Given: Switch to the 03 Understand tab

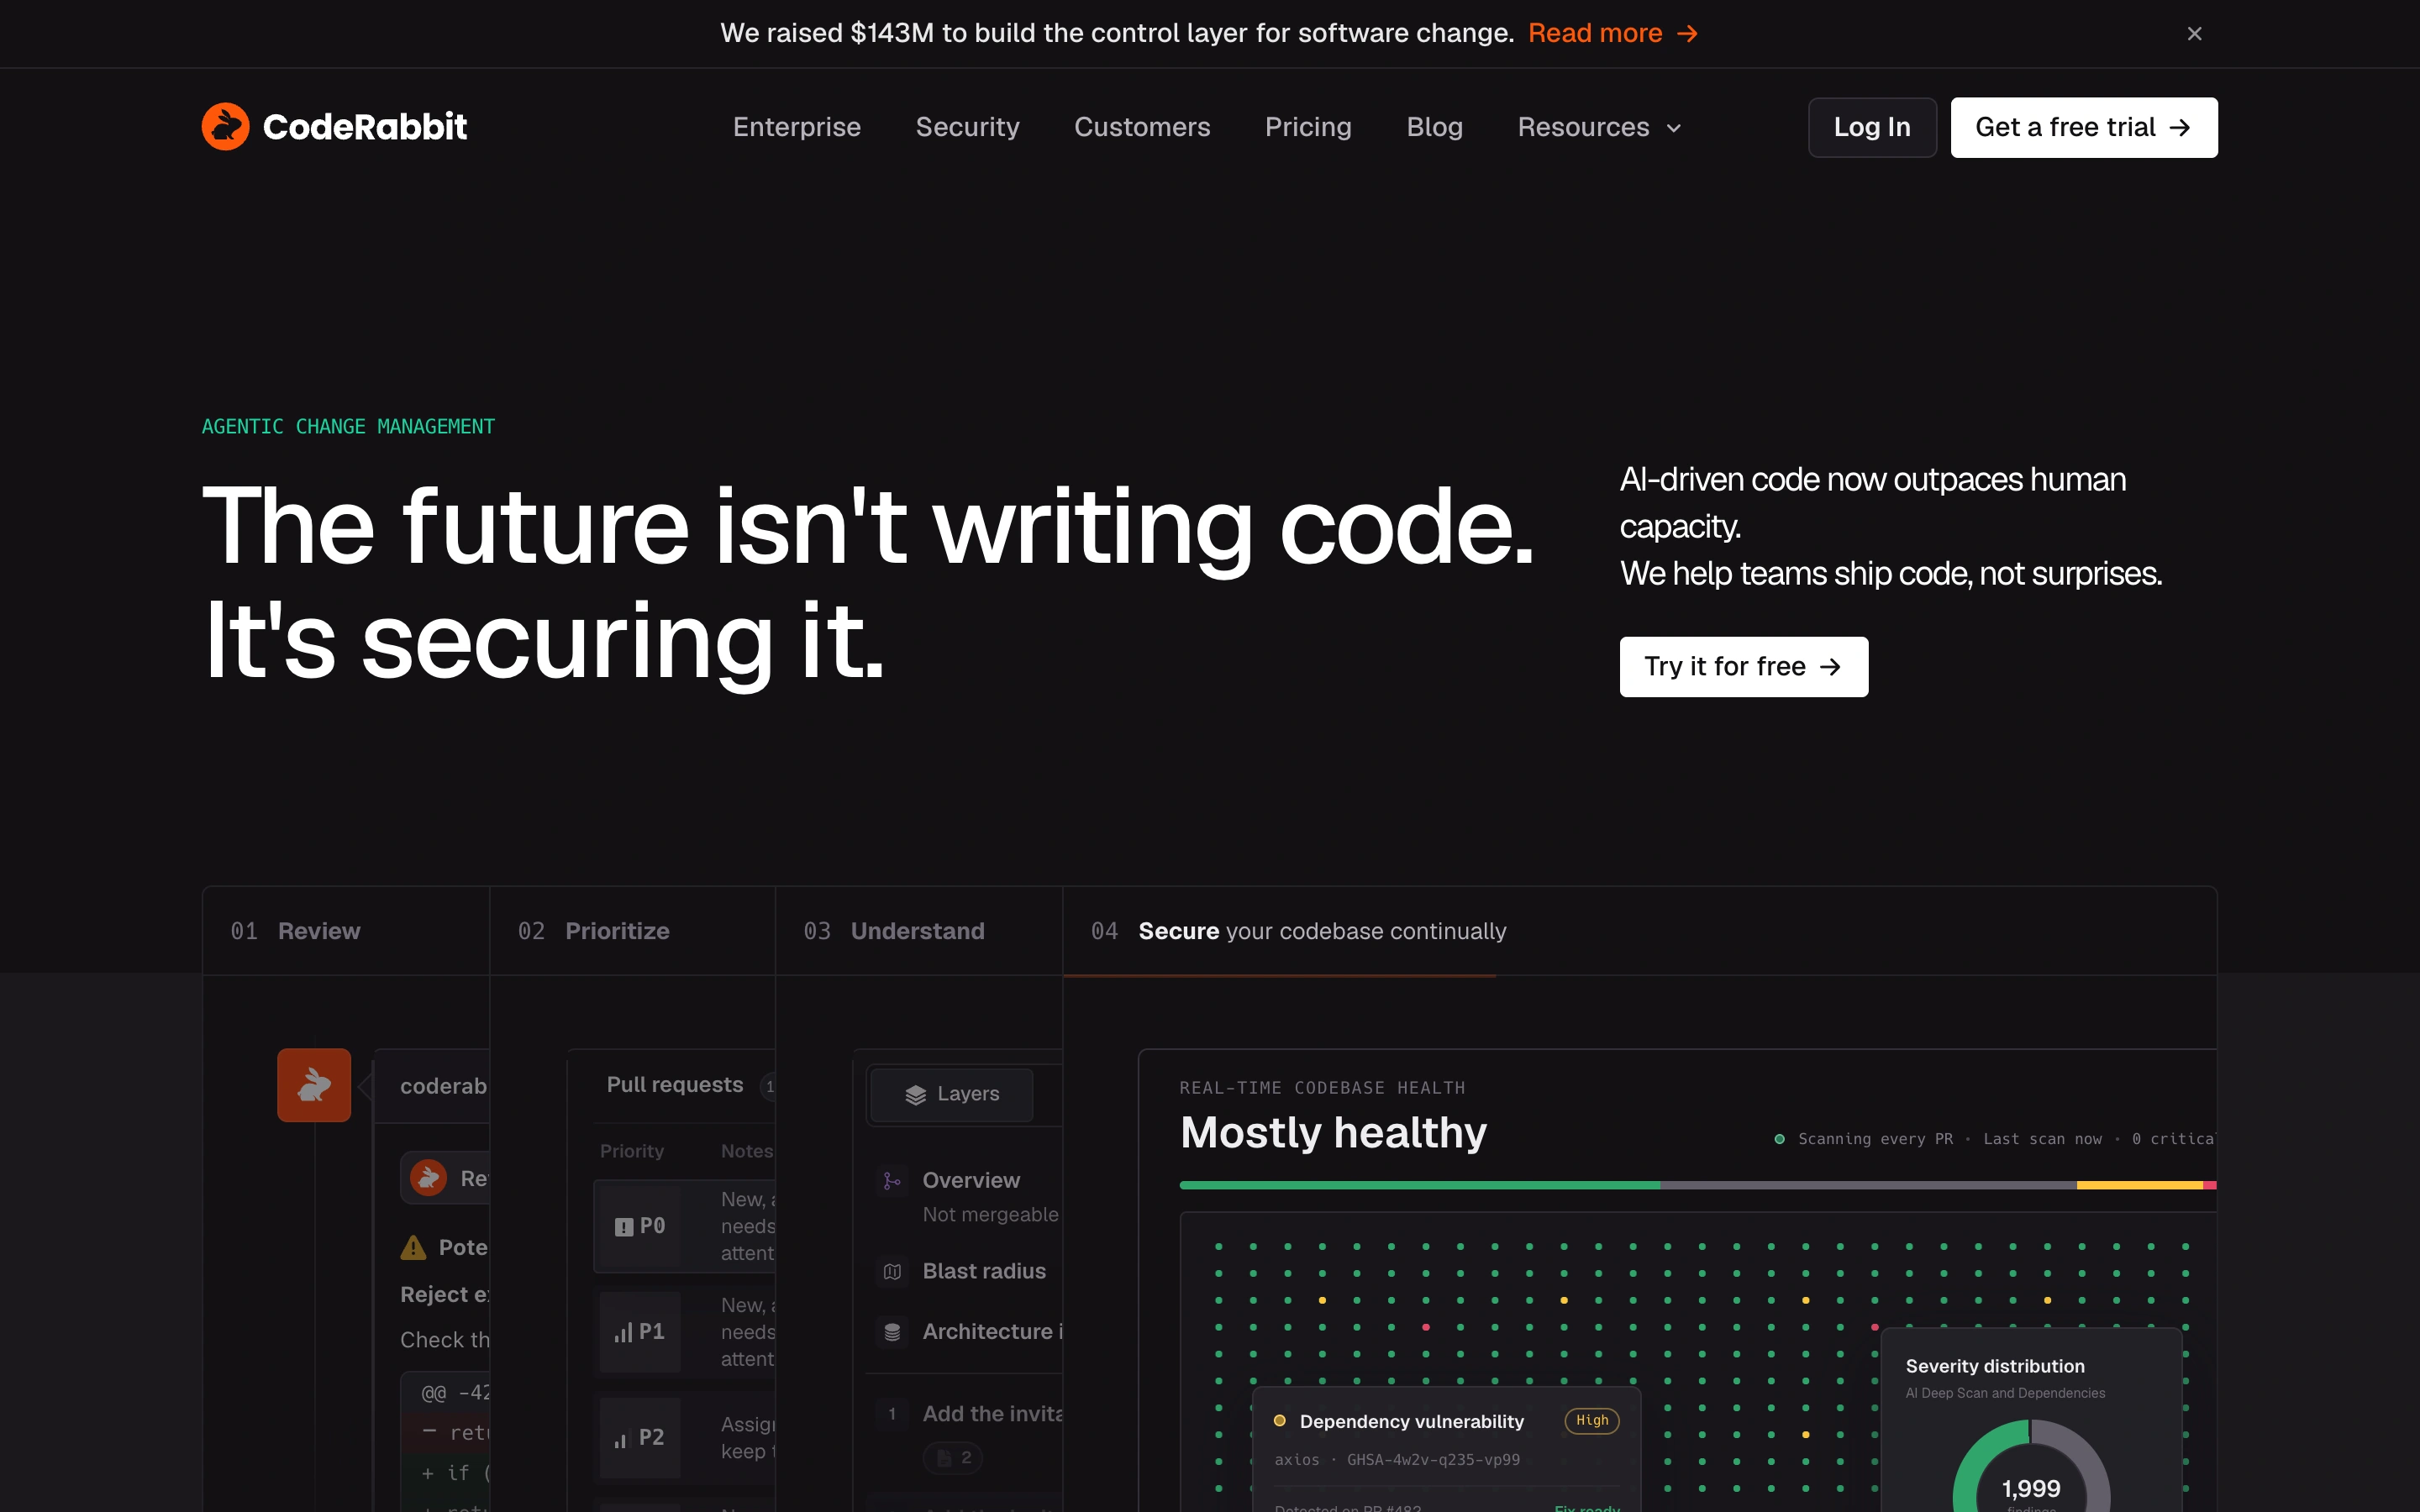Looking at the screenshot, I should click(919, 931).
